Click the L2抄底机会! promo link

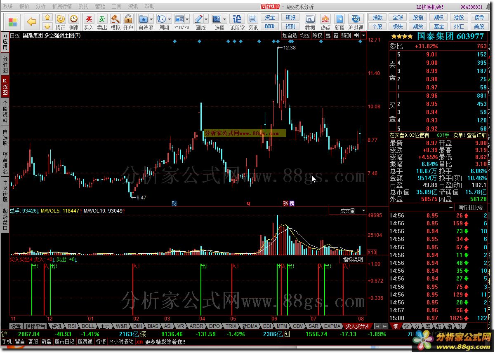tap(429, 7)
